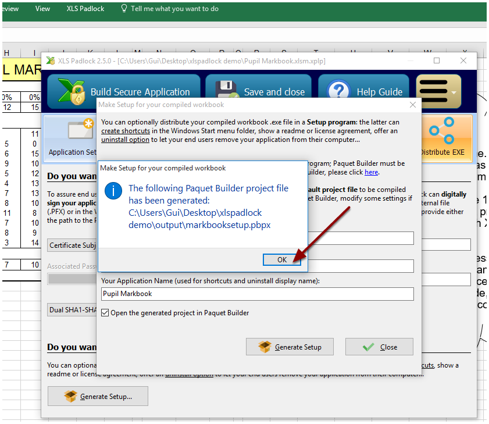
Task: Open the XLS Padlock ribbon tab
Action: (x=85, y=9)
